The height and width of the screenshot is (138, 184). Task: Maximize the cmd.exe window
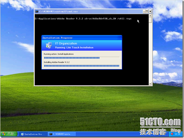pyautogui.click(x=147, y=12)
